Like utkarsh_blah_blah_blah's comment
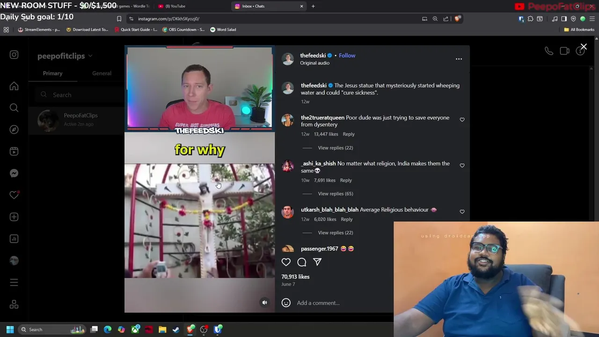This screenshot has height=337, width=599. [462, 212]
